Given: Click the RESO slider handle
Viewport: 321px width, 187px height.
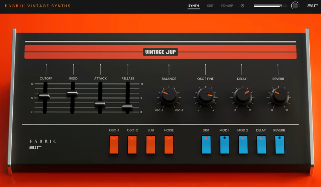Looking at the screenshot, I should pyautogui.click(x=72, y=93).
